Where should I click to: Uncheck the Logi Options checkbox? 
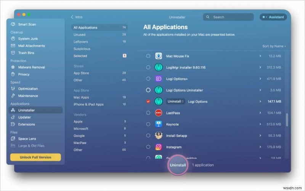pyautogui.click(x=148, y=101)
